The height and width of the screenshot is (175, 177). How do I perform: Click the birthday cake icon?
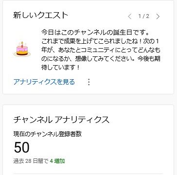tap(22, 49)
